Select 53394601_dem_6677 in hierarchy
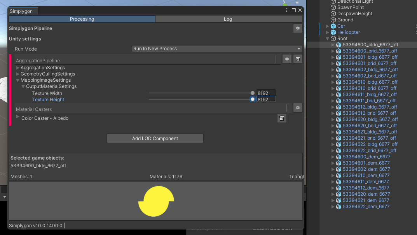This screenshot has height=235, width=417. (x=366, y=163)
